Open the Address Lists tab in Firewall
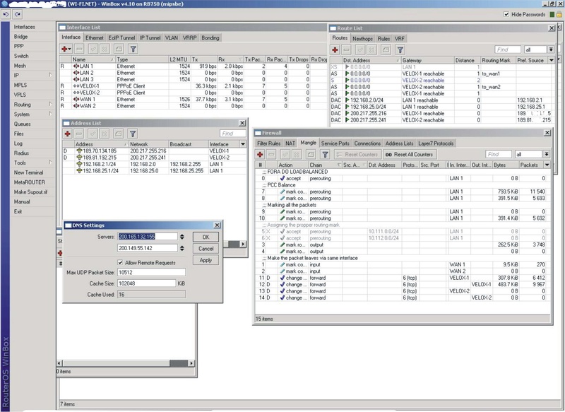Image resolution: width=565 pixels, height=412 pixels. click(399, 143)
